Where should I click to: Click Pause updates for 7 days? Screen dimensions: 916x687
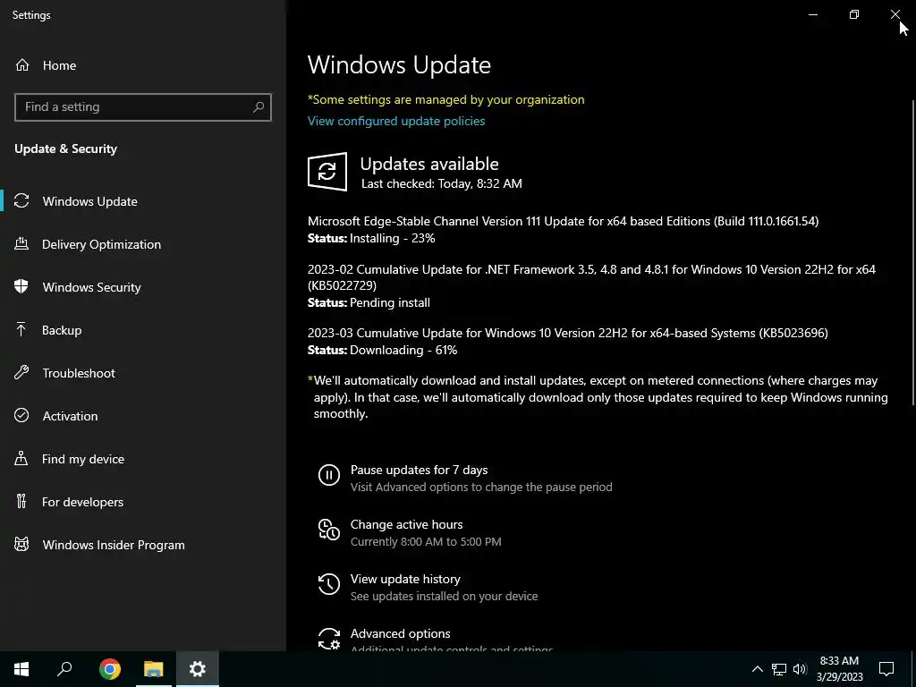tap(419, 470)
